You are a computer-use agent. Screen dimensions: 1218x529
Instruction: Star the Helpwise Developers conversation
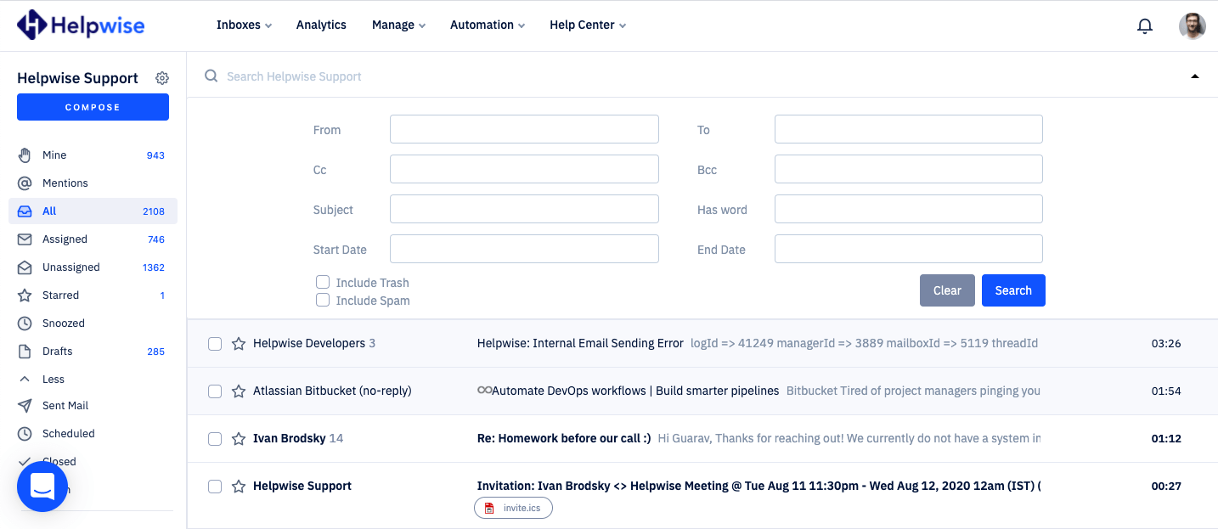pos(239,344)
